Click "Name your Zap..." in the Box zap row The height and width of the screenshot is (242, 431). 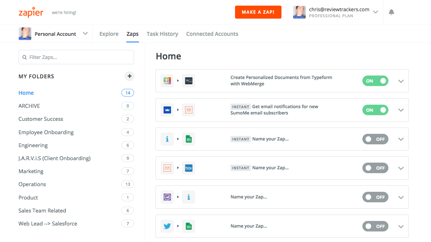[x=270, y=168]
